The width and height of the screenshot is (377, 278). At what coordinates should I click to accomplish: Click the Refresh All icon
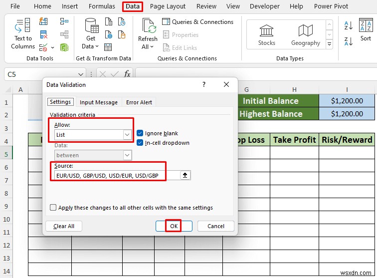(x=149, y=25)
